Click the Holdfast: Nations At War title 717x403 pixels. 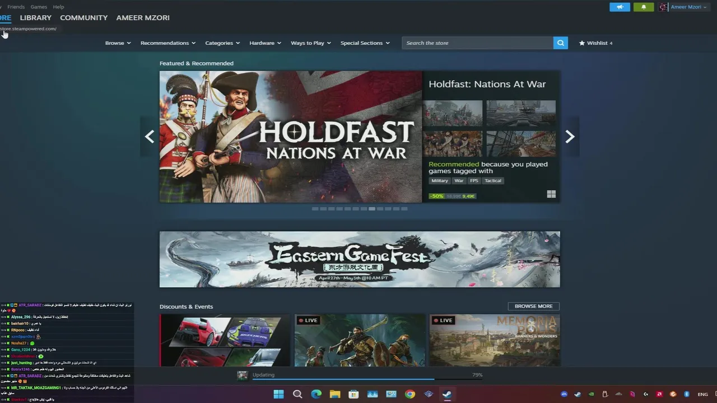click(x=487, y=84)
